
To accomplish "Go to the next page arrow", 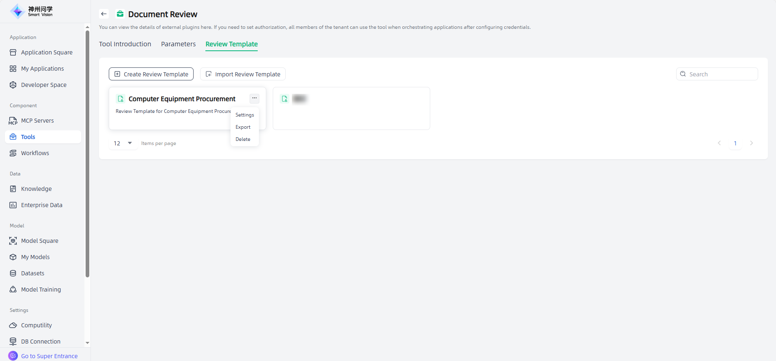I will pyautogui.click(x=751, y=143).
